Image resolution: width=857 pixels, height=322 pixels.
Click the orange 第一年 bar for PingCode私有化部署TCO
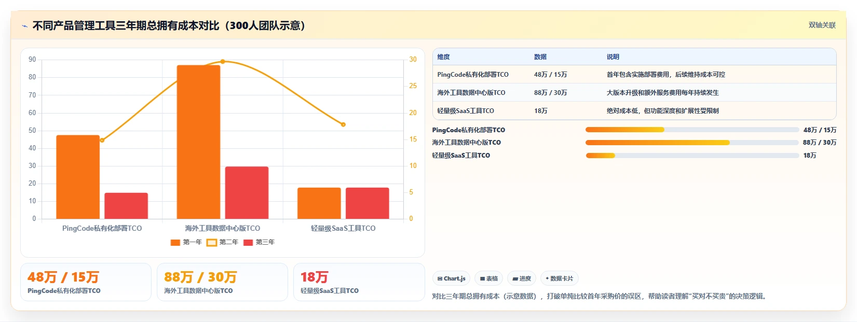[78, 177]
